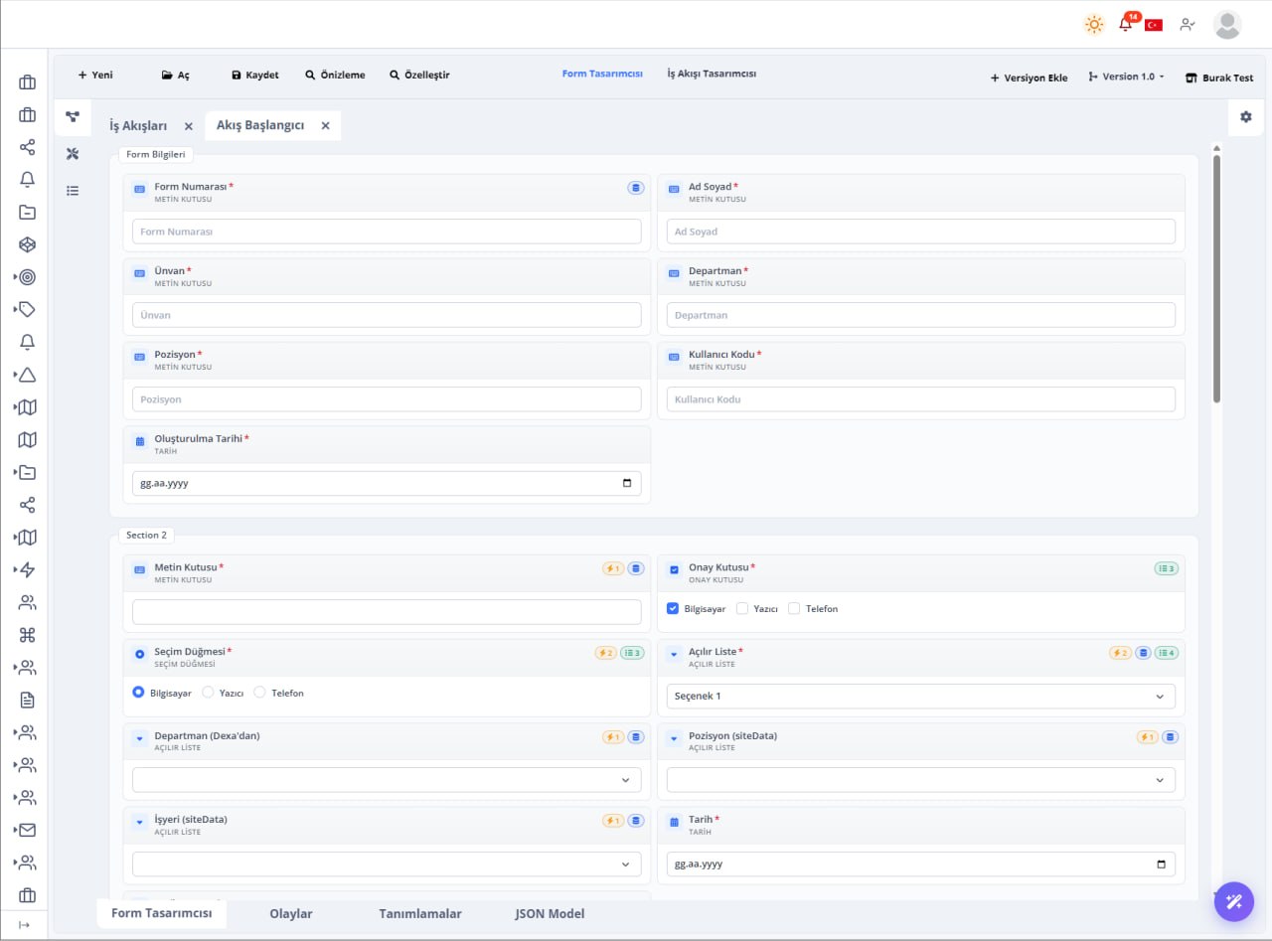Click the Ad Soyad input field
The image size is (1272, 941).
point(921,232)
